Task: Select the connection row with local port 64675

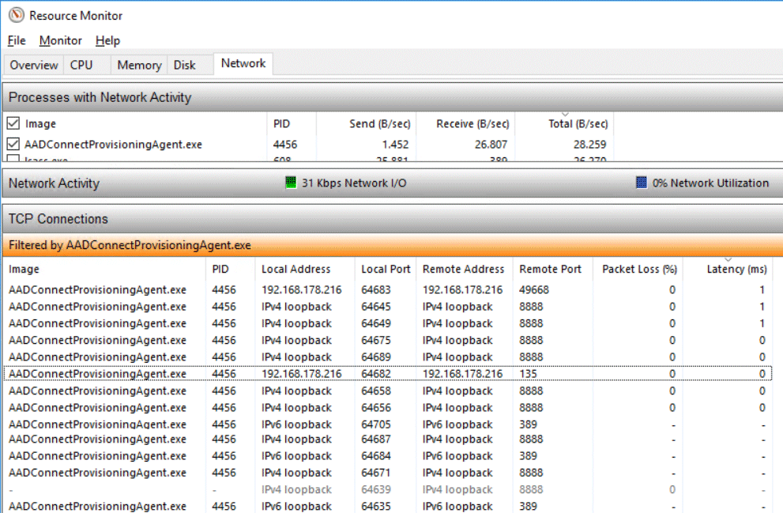Action: (387, 340)
